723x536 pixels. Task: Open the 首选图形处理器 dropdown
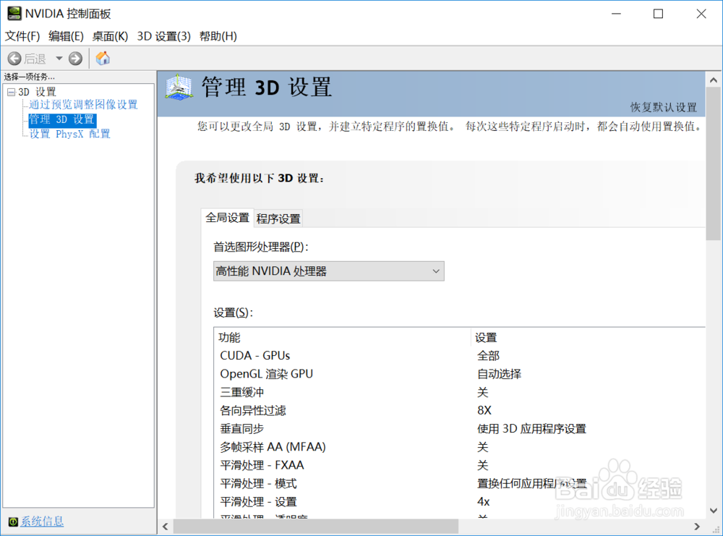click(x=329, y=271)
